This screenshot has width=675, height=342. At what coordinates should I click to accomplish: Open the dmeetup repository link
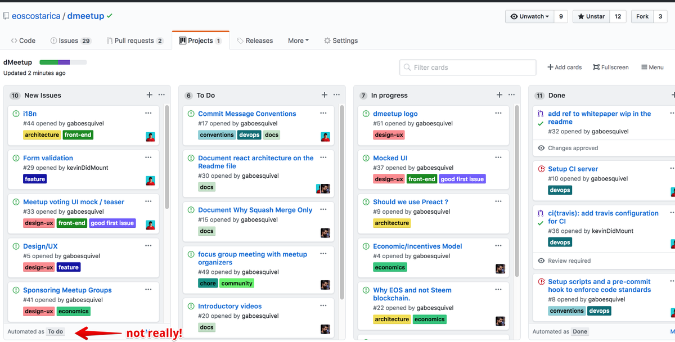[x=85, y=16]
